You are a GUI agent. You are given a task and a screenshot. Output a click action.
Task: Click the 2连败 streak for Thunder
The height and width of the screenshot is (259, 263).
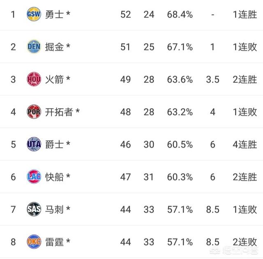tap(245, 242)
